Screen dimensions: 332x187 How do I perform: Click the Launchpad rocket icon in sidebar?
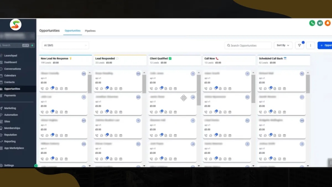(1, 56)
